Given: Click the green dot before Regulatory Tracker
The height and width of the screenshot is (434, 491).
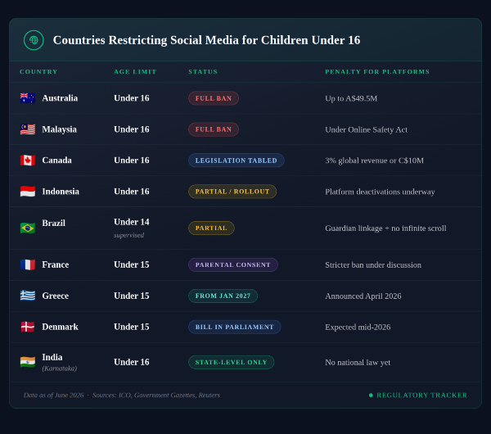Looking at the screenshot, I should 371,396.
